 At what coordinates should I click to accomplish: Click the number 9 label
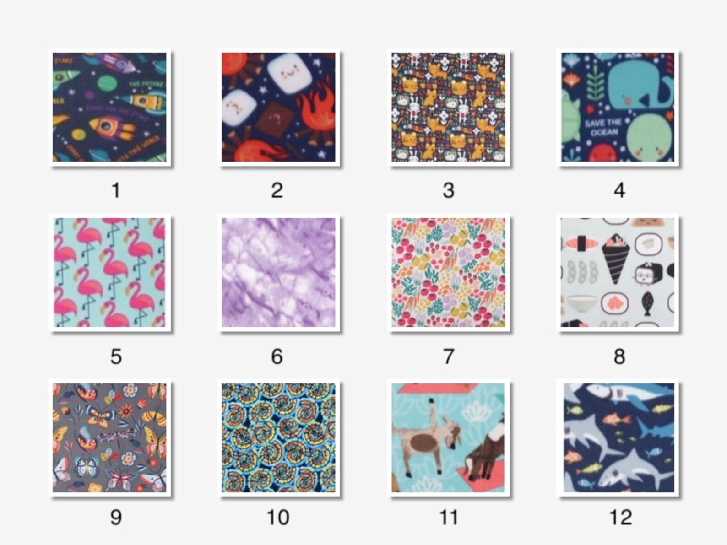coord(116,517)
